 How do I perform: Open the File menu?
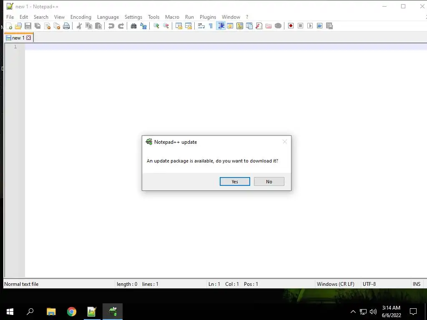10,17
